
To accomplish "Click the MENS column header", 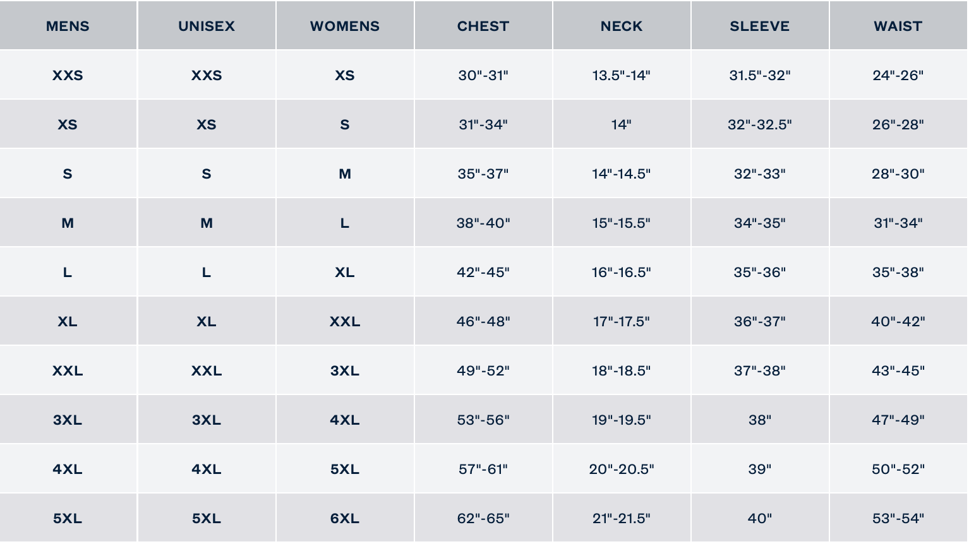I will [x=68, y=26].
